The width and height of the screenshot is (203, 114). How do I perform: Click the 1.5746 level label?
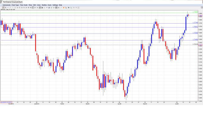click(x=195, y=23)
